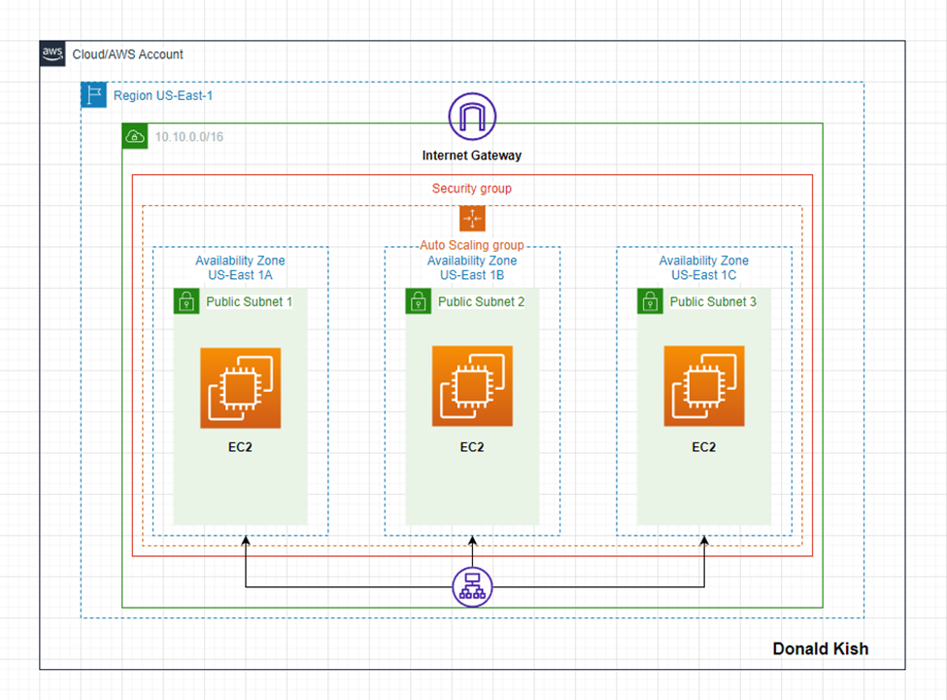947x700 pixels.
Task: Select the Auto Scaling group label
Action: 472,245
